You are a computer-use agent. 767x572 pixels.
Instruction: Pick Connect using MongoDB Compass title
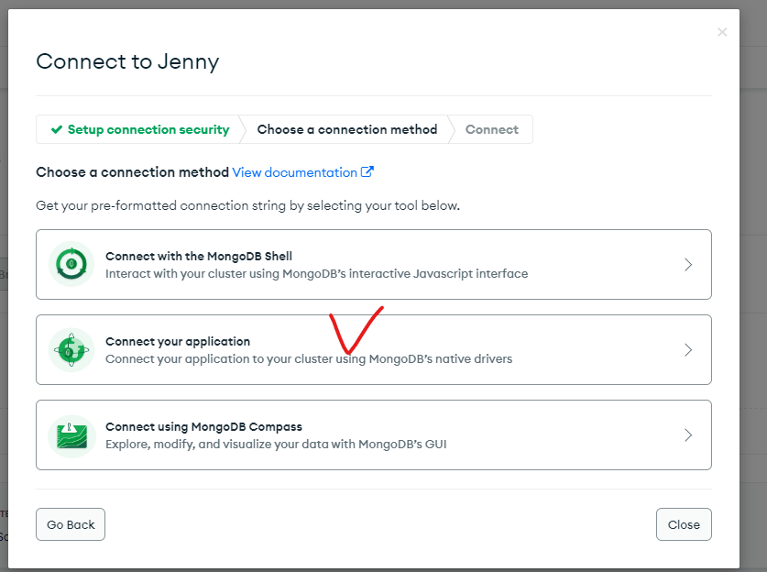click(203, 426)
